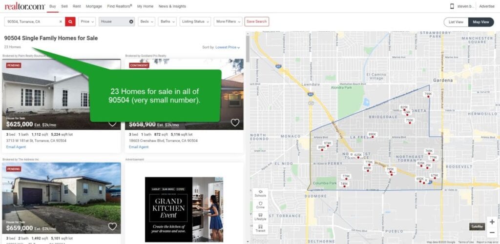
Task: Clear the location search text with X
Action: click(61, 21)
